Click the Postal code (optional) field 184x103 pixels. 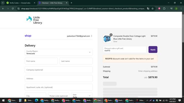coord(59,96)
